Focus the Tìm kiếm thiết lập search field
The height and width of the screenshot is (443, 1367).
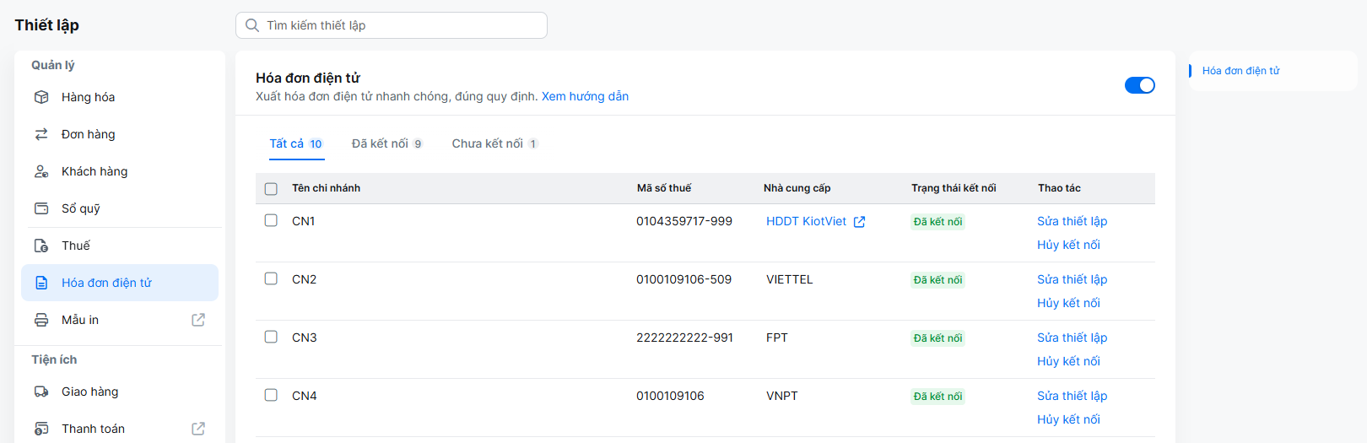[x=392, y=25]
